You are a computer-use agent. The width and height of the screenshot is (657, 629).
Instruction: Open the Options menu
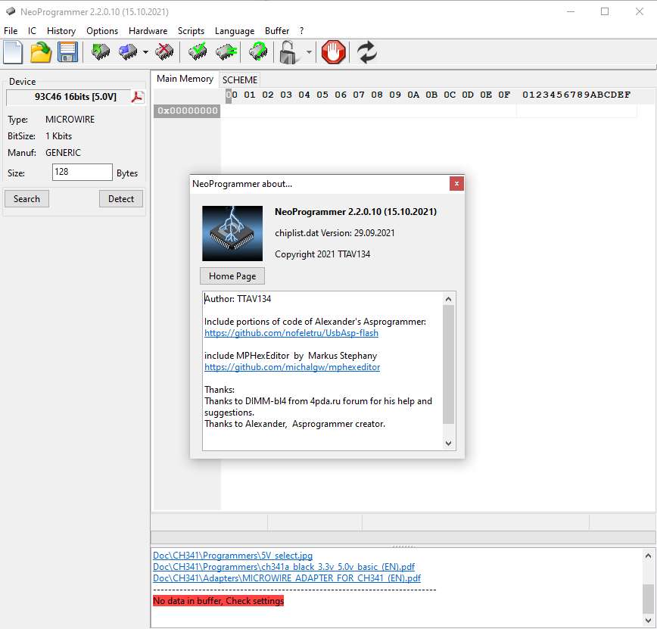[102, 31]
